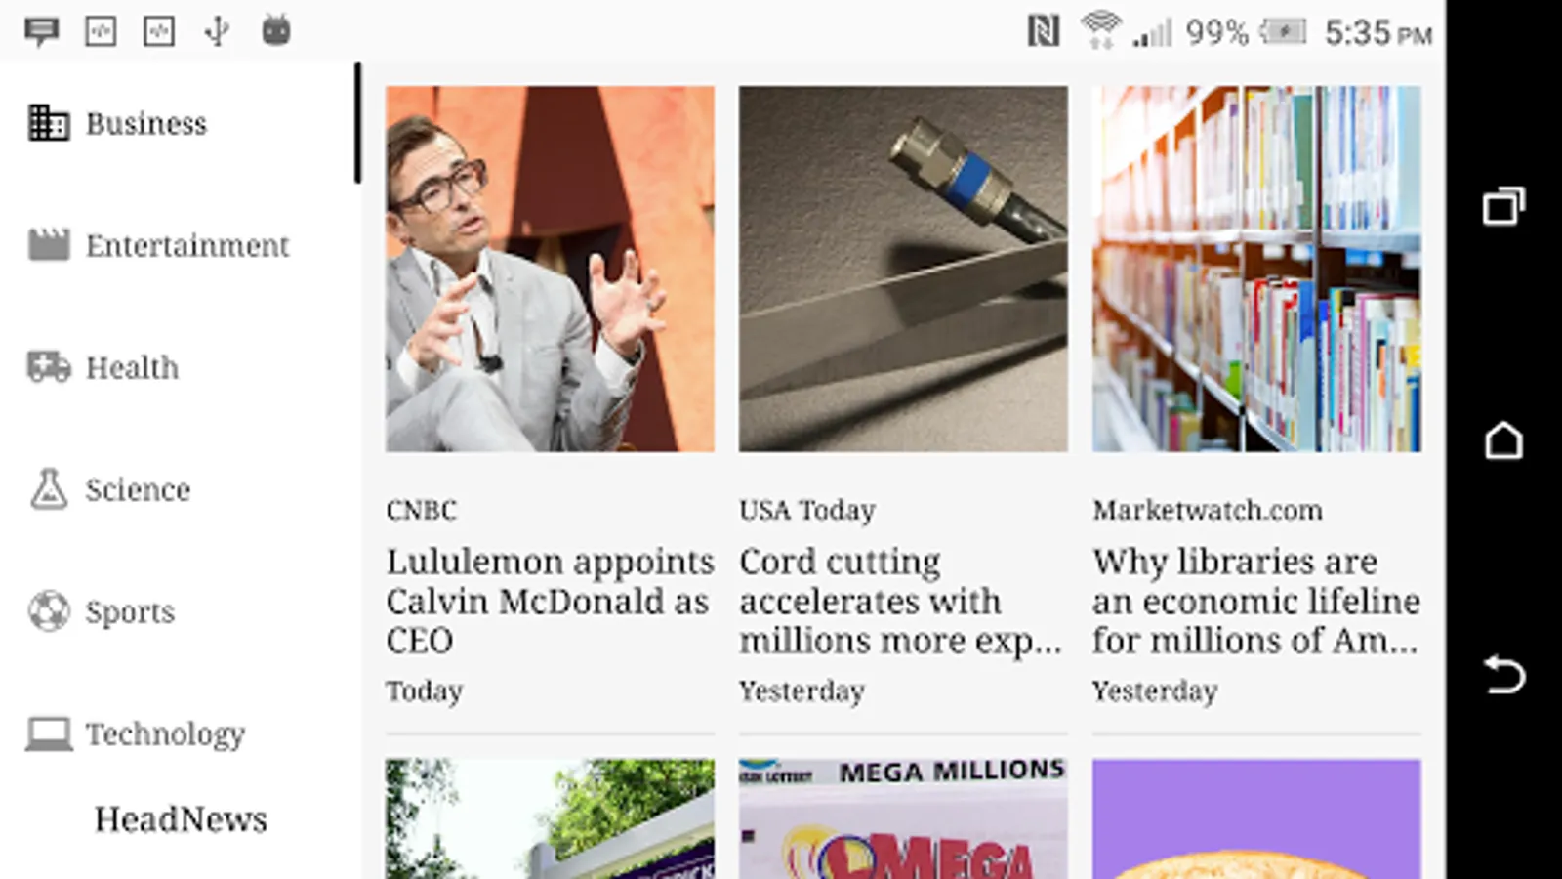Open the library bookshelves thumbnail
This screenshot has height=879, width=1562.
click(x=1256, y=269)
